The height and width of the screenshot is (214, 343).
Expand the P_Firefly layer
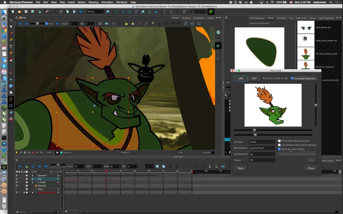point(33,182)
